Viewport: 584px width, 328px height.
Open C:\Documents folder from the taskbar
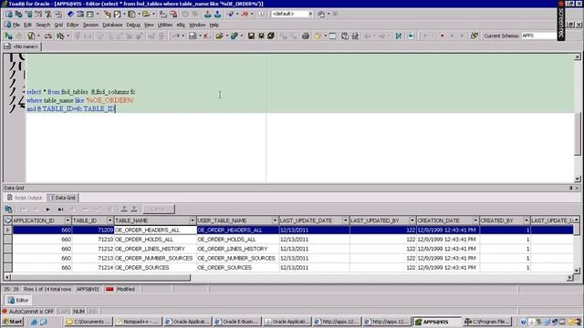(x=89, y=322)
